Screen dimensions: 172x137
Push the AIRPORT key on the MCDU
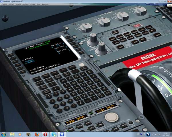point(43,88)
